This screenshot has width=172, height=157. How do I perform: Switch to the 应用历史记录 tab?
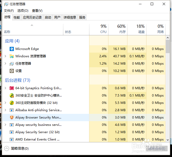coord(32,18)
